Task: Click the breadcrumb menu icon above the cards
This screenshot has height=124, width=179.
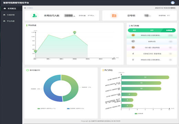Action: (25, 8)
